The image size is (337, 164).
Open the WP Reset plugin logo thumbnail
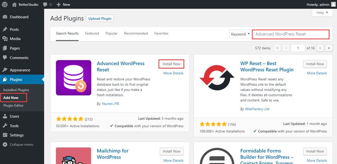point(217,78)
